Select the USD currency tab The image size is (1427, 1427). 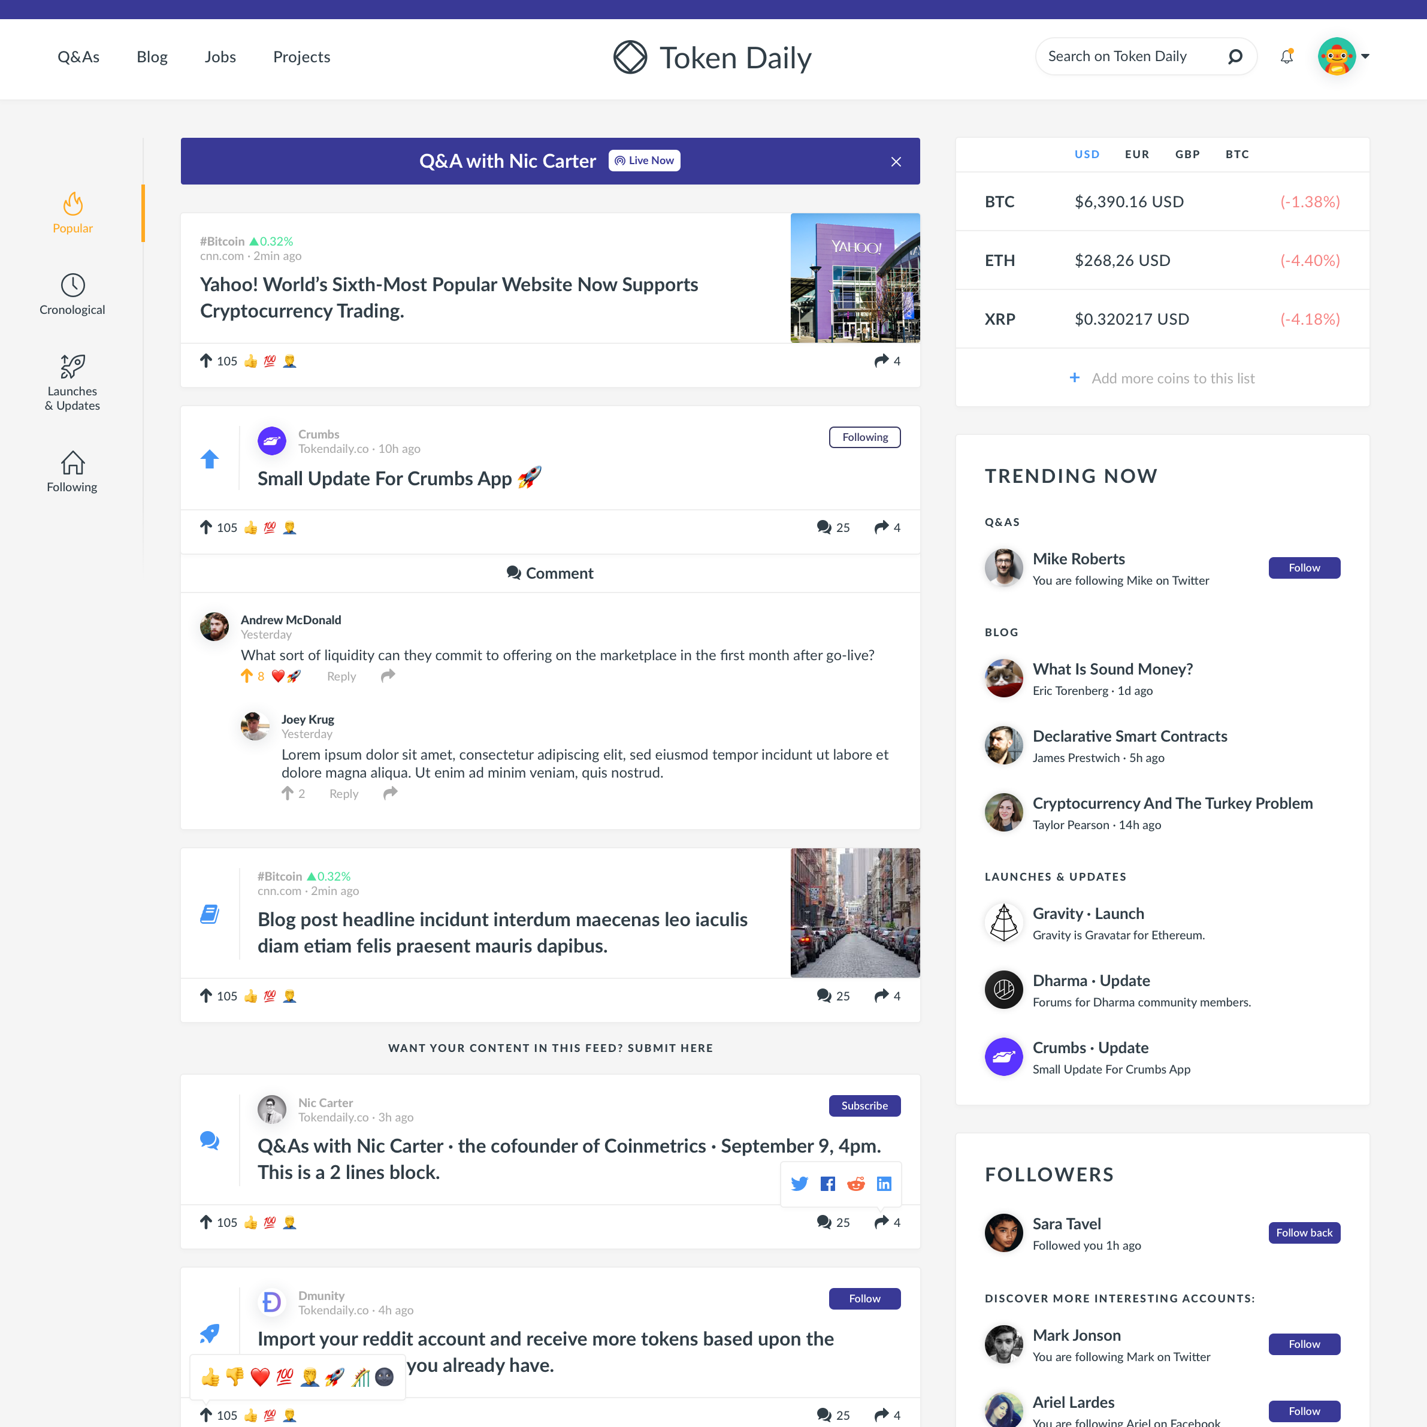(x=1087, y=155)
